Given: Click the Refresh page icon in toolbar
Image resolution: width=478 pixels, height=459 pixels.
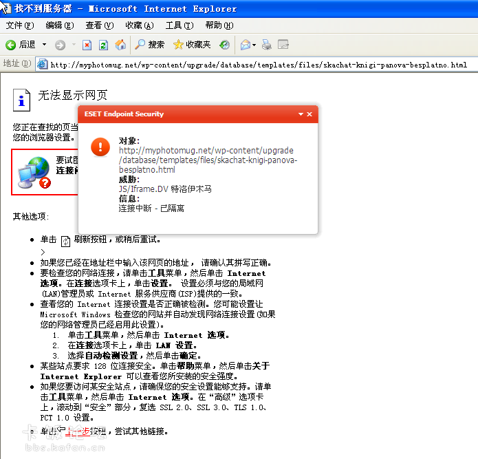Looking at the screenshot, I should pyautogui.click(x=103, y=45).
